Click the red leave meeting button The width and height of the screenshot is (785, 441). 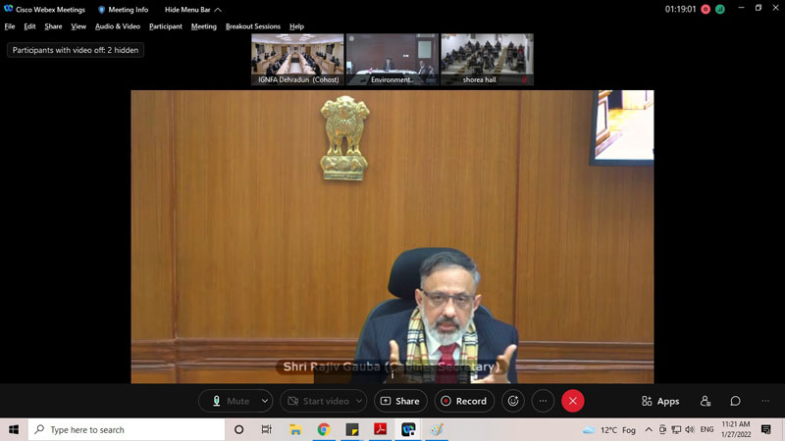pyautogui.click(x=573, y=401)
